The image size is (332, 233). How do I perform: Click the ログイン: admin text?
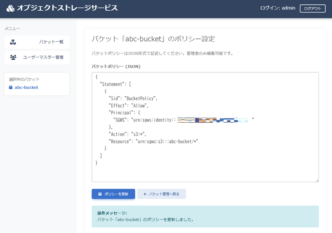pos(277,8)
